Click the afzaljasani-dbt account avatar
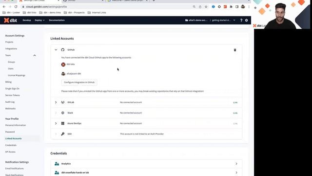This screenshot has width=312, height=176. [x=63, y=74]
